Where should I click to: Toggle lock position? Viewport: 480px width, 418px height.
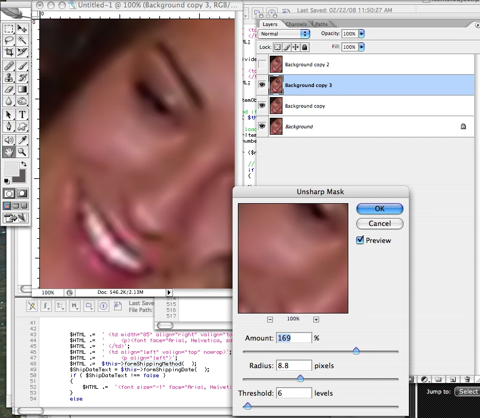tap(295, 47)
